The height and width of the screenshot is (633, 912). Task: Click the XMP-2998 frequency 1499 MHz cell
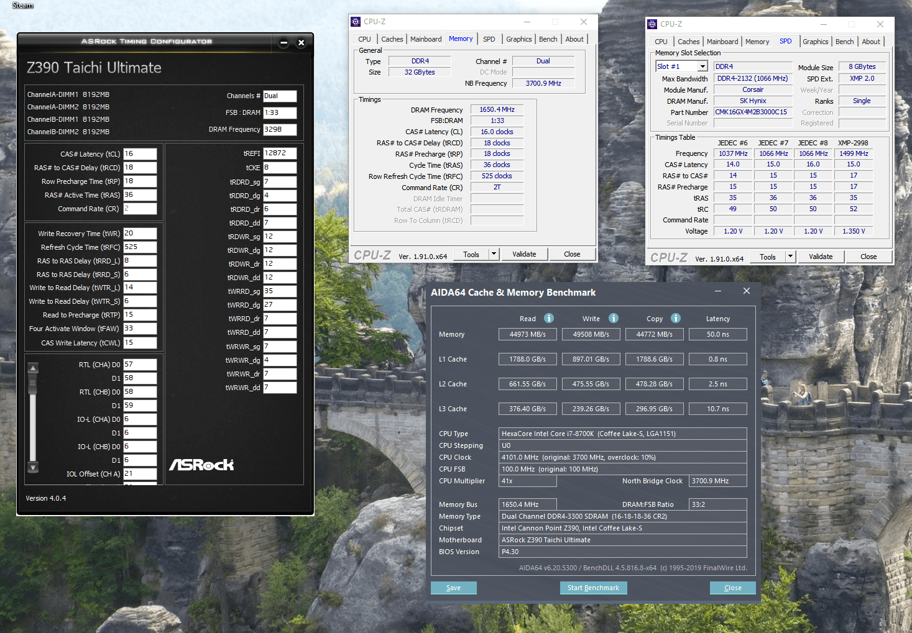pos(854,153)
